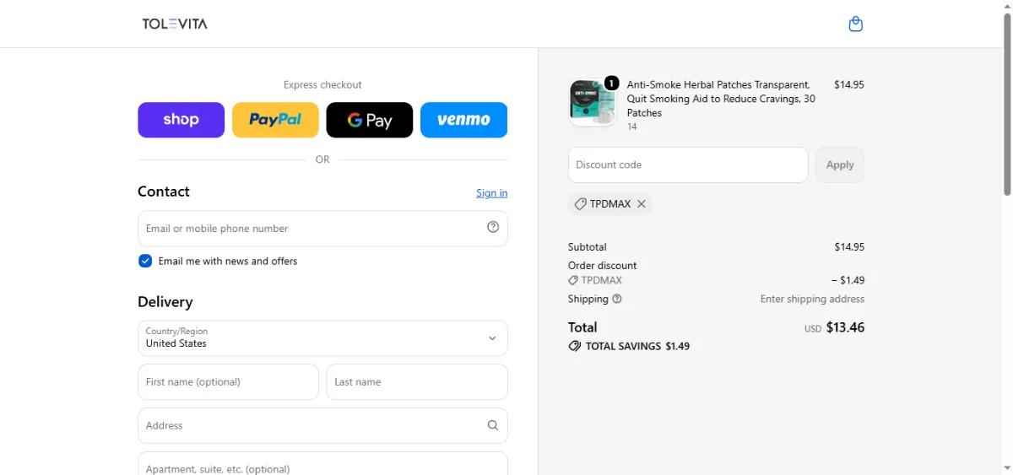Image resolution: width=1013 pixels, height=475 pixels.
Task: Click the search icon in Address field
Action: (493, 425)
